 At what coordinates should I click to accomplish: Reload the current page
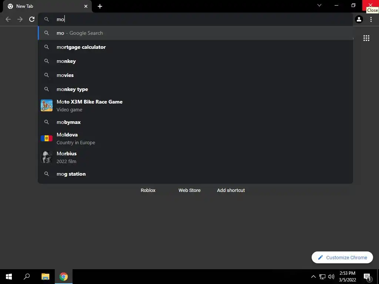[x=32, y=19]
